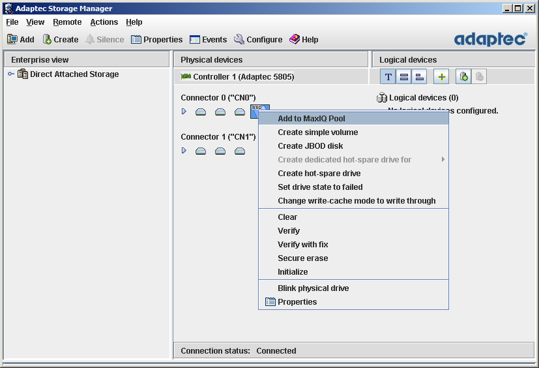The height and width of the screenshot is (368, 539).
Task: Open the Events toolbar button
Action: pyautogui.click(x=209, y=40)
